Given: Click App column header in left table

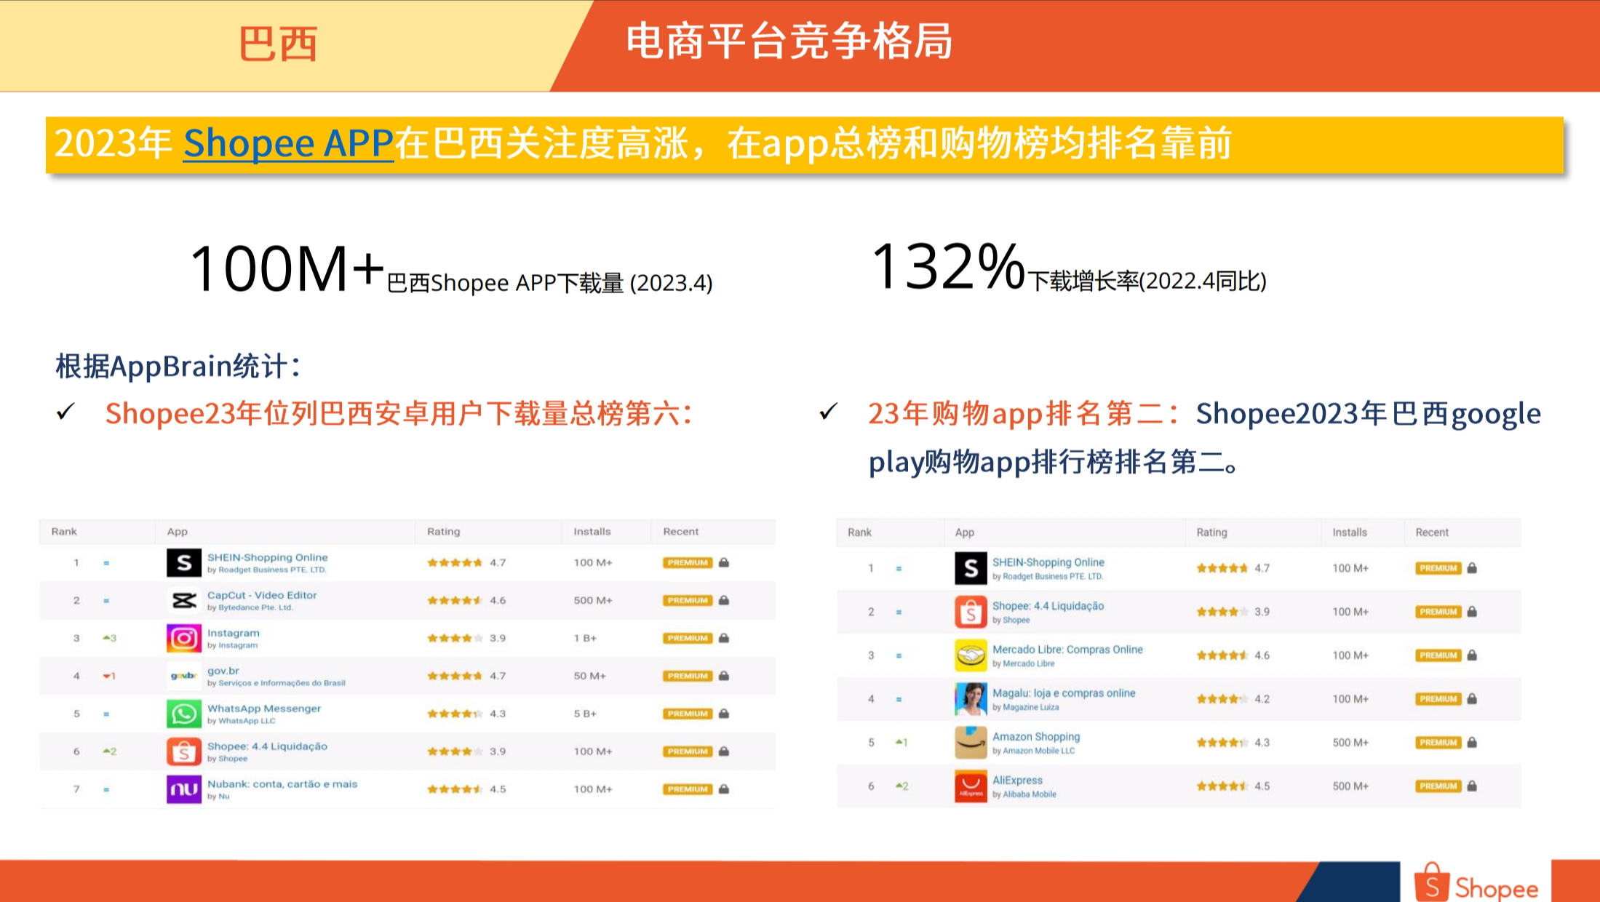Looking at the screenshot, I should (178, 532).
